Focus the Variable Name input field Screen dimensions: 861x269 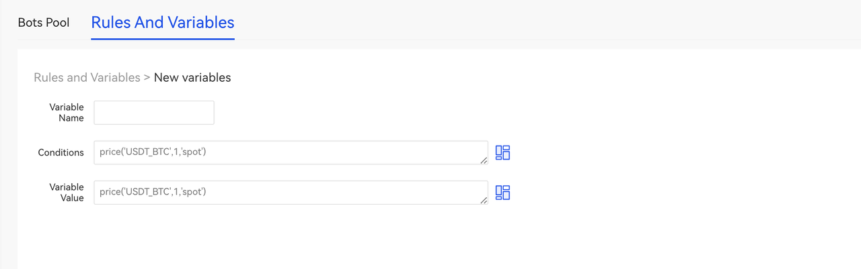(154, 113)
